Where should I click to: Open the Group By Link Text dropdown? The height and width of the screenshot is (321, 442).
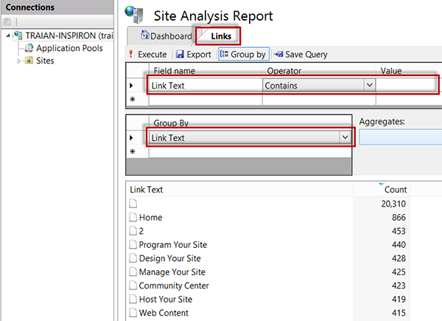(x=344, y=137)
